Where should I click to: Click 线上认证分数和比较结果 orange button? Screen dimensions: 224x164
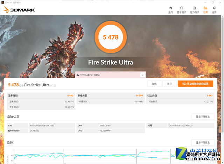point(195,84)
